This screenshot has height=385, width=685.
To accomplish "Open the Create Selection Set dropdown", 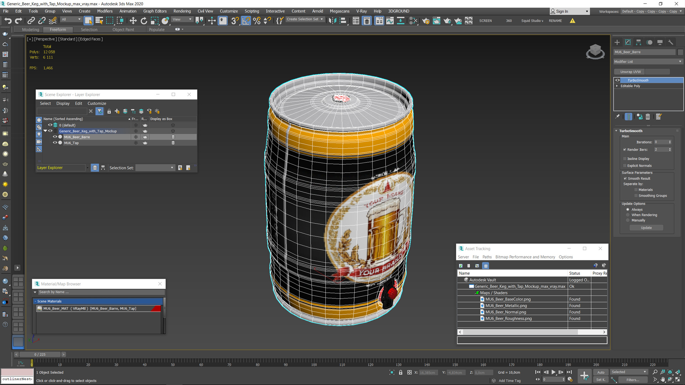I will pyautogui.click(x=305, y=19).
